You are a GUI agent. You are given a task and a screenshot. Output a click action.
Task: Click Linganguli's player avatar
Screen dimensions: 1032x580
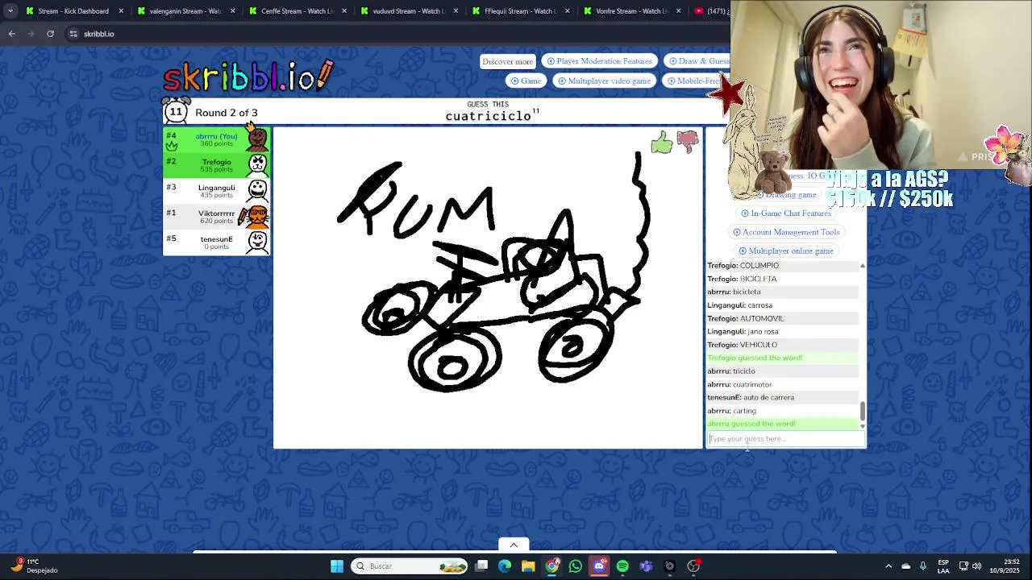(257, 190)
